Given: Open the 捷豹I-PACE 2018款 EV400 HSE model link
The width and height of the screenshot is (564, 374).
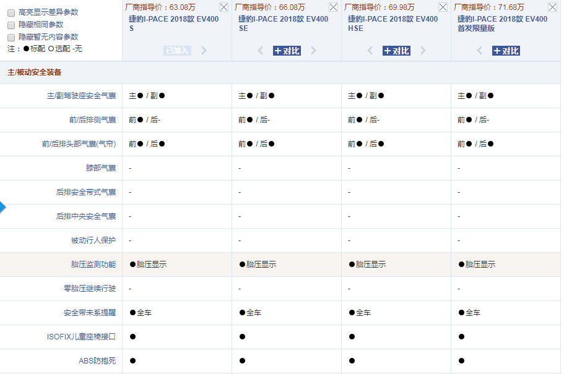Looking at the screenshot, I should pos(393,23).
